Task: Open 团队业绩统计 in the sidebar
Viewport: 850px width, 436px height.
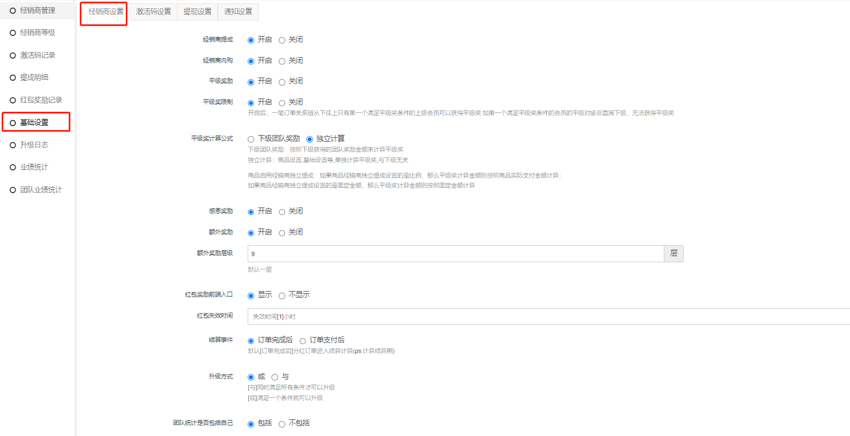Action: [x=41, y=190]
